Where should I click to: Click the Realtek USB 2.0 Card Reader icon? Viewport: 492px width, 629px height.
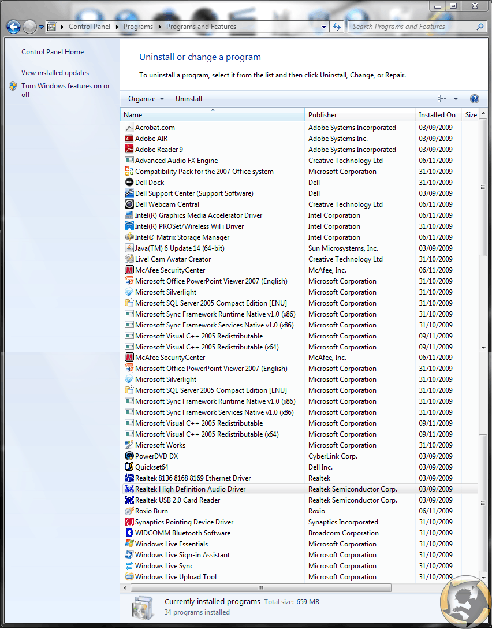click(x=129, y=500)
